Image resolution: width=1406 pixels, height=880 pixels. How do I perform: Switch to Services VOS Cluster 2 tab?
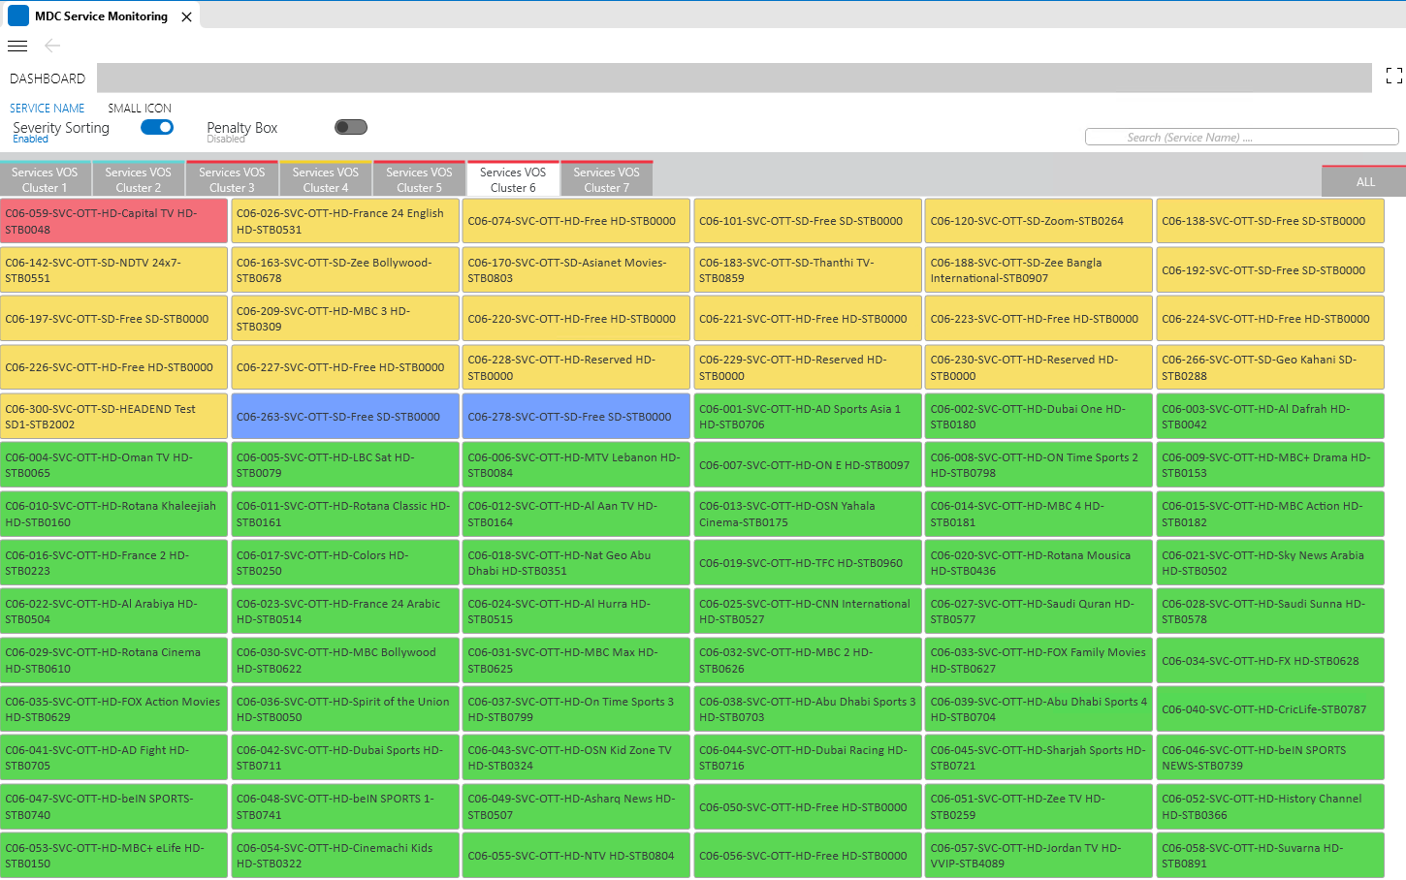pos(139,179)
